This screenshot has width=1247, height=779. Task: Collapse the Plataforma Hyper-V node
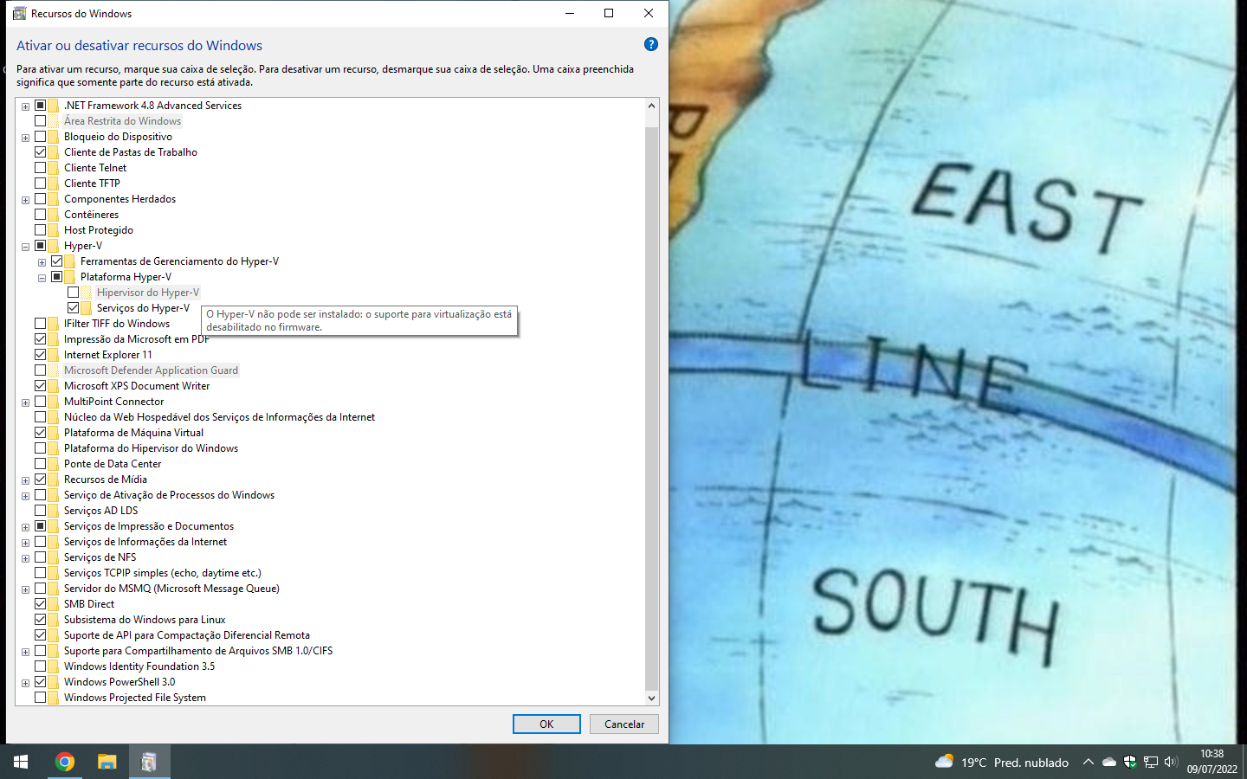pyautogui.click(x=42, y=278)
